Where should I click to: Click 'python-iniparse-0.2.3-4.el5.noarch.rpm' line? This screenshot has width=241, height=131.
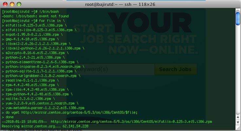(x=43, y=66)
